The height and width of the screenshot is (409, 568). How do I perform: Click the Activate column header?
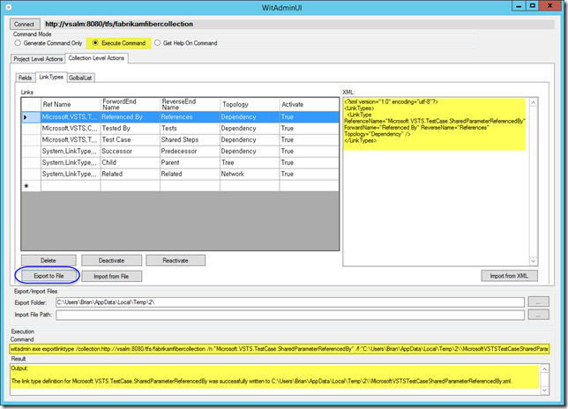point(309,104)
